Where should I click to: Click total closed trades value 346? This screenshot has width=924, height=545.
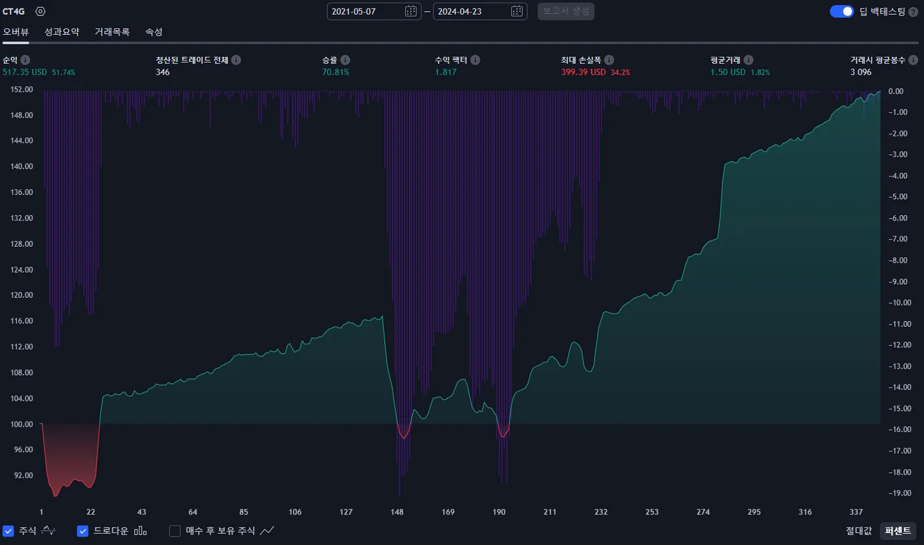point(163,72)
